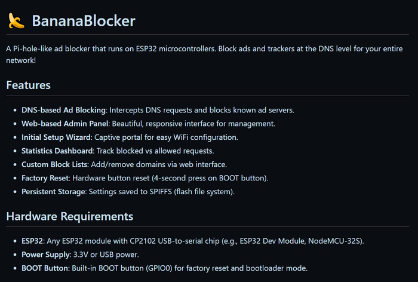Click the Custom Block Lists label
418x282 pixels.
[x=56, y=164]
